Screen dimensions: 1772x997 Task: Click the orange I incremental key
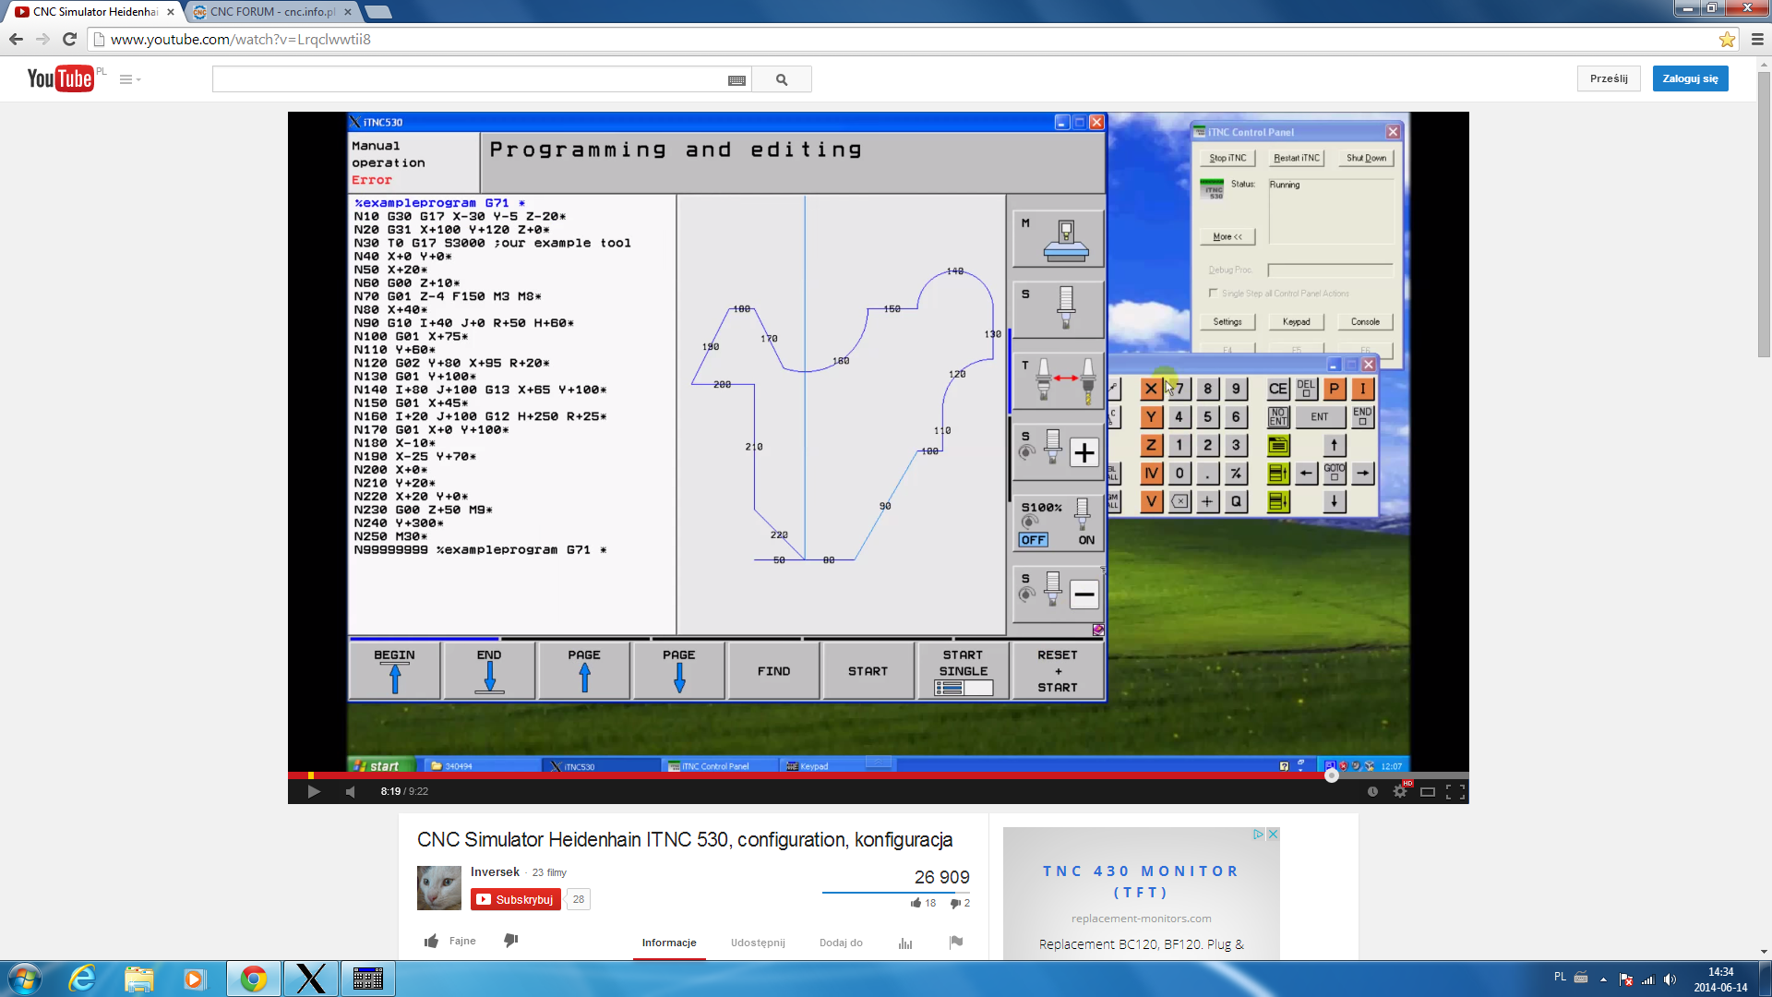(x=1363, y=389)
